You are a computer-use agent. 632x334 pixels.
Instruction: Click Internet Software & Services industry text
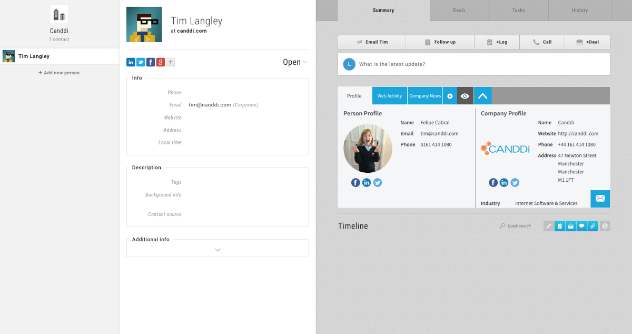pyautogui.click(x=546, y=203)
